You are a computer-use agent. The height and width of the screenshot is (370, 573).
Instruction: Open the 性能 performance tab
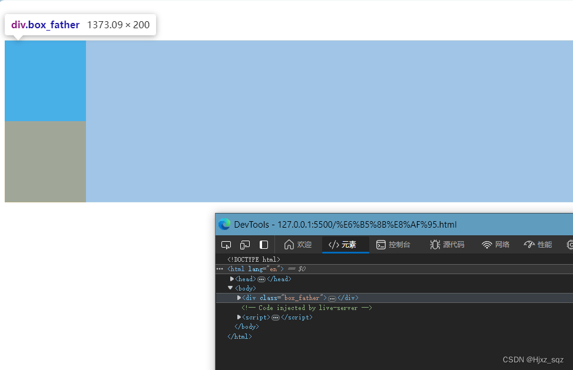tap(538, 245)
